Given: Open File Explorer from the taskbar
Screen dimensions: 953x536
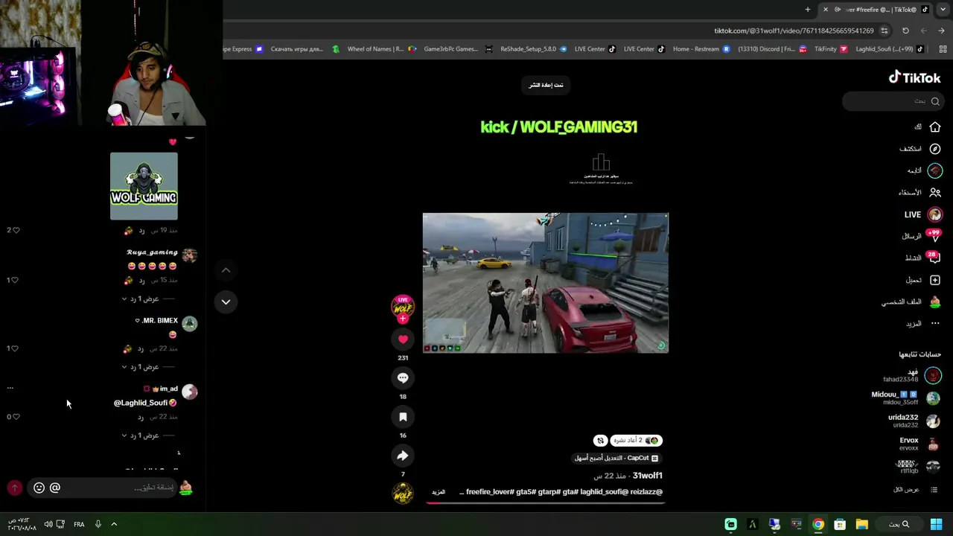Looking at the screenshot, I should point(861,524).
